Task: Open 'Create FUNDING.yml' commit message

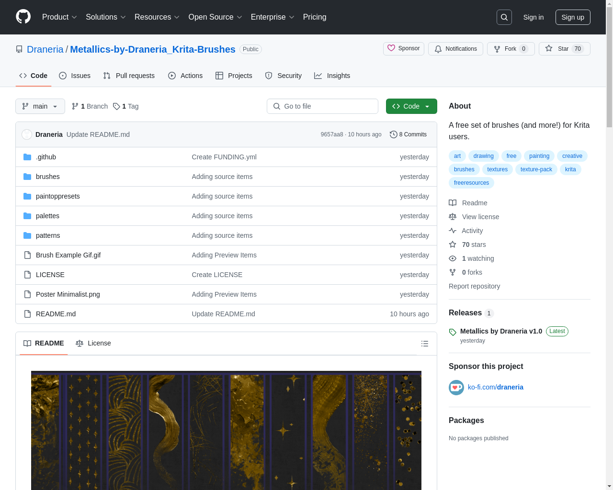Action: click(224, 157)
